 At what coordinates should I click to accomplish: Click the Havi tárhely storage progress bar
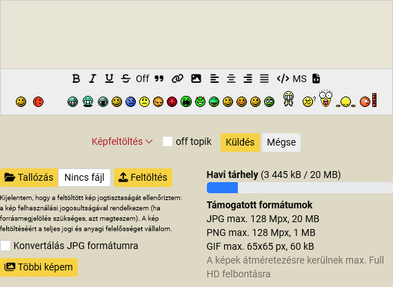[x=300, y=188]
